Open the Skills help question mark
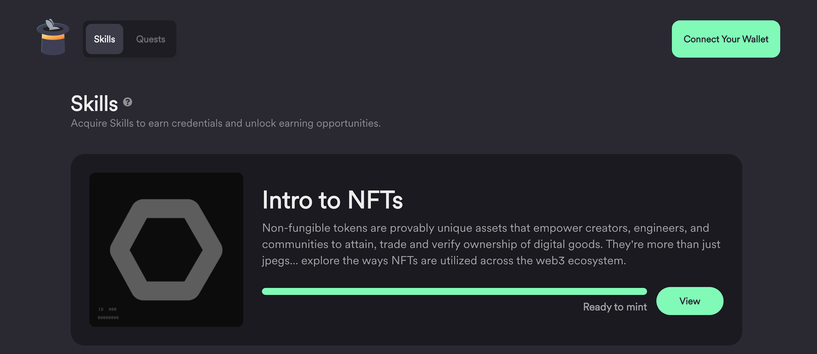 127,102
